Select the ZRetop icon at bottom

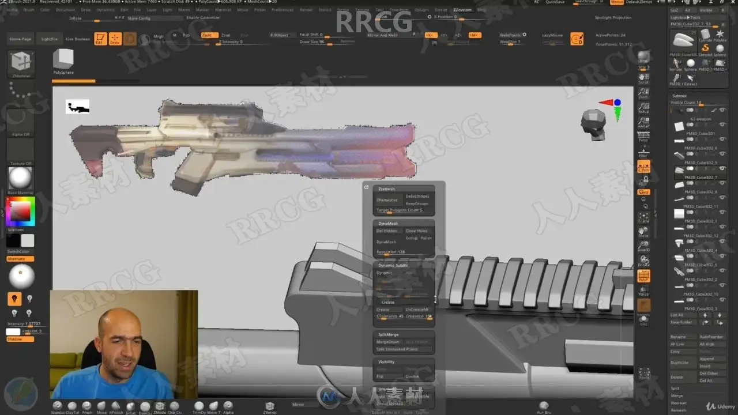[x=269, y=407]
